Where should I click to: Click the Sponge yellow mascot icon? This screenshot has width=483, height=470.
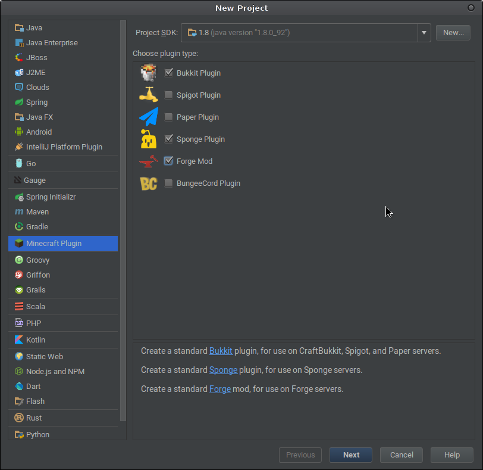149,139
